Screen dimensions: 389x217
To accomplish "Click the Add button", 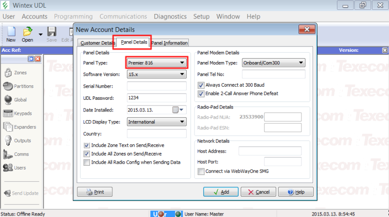I will tap(220, 192).
